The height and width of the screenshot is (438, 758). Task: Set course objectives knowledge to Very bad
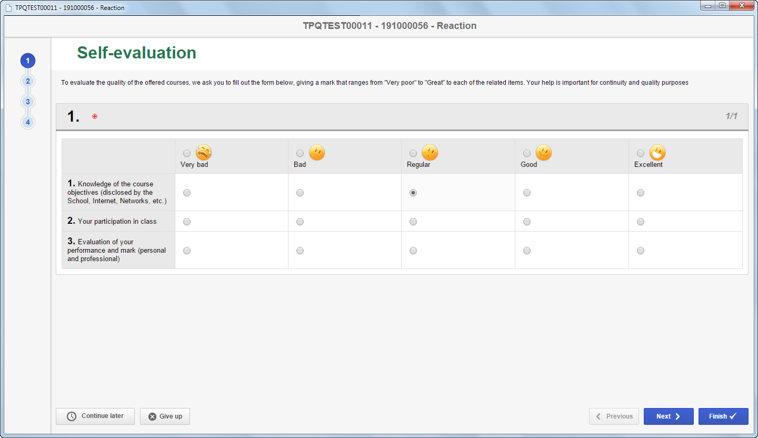click(x=187, y=193)
